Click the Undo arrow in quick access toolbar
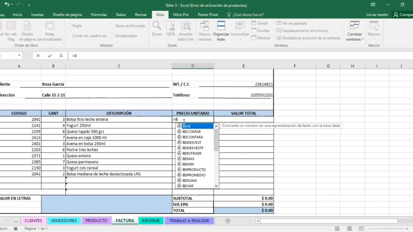Image resolution: width=413 pixels, height=232 pixels. pos(7,5)
